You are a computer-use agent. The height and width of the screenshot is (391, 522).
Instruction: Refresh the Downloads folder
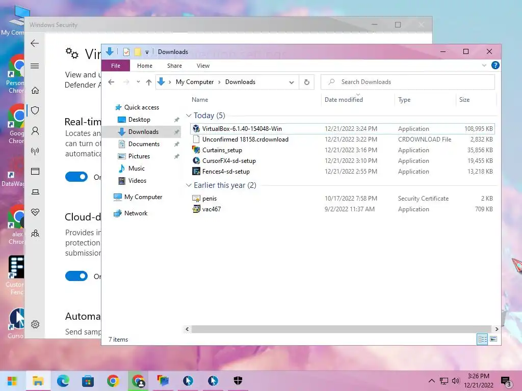click(307, 82)
